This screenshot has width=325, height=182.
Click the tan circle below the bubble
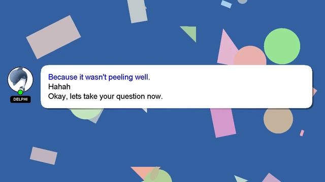pyautogui.click(x=278, y=120)
